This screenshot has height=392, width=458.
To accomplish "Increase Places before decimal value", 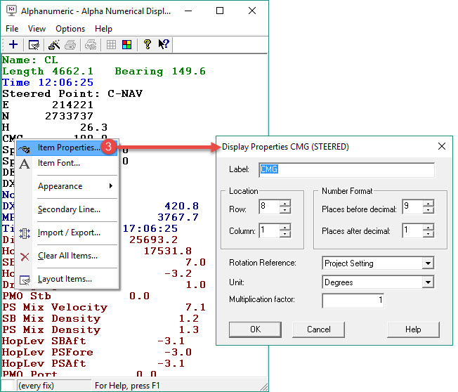I will tap(428, 204).
